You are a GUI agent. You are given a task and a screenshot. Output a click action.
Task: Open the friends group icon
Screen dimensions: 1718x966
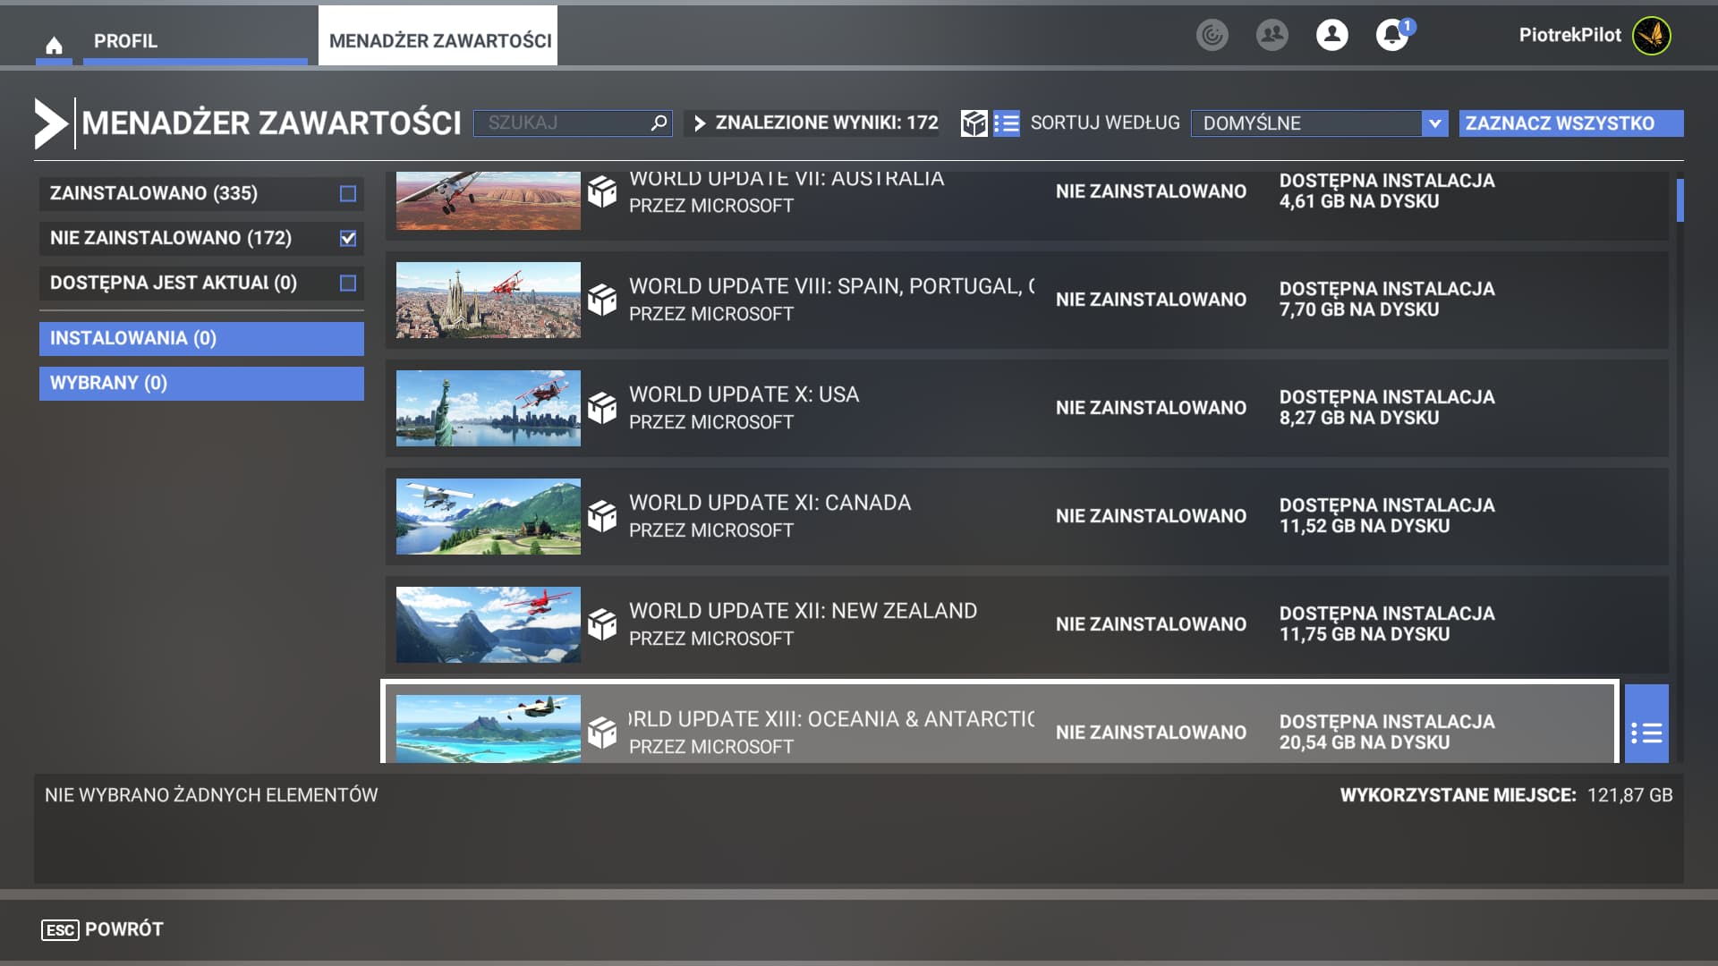pos(1271,35)
